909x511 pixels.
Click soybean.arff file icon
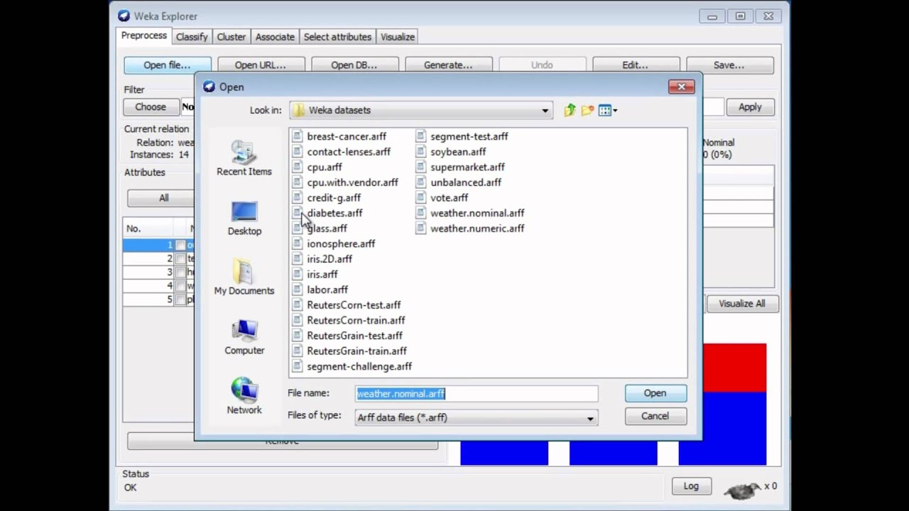(421, 152)
